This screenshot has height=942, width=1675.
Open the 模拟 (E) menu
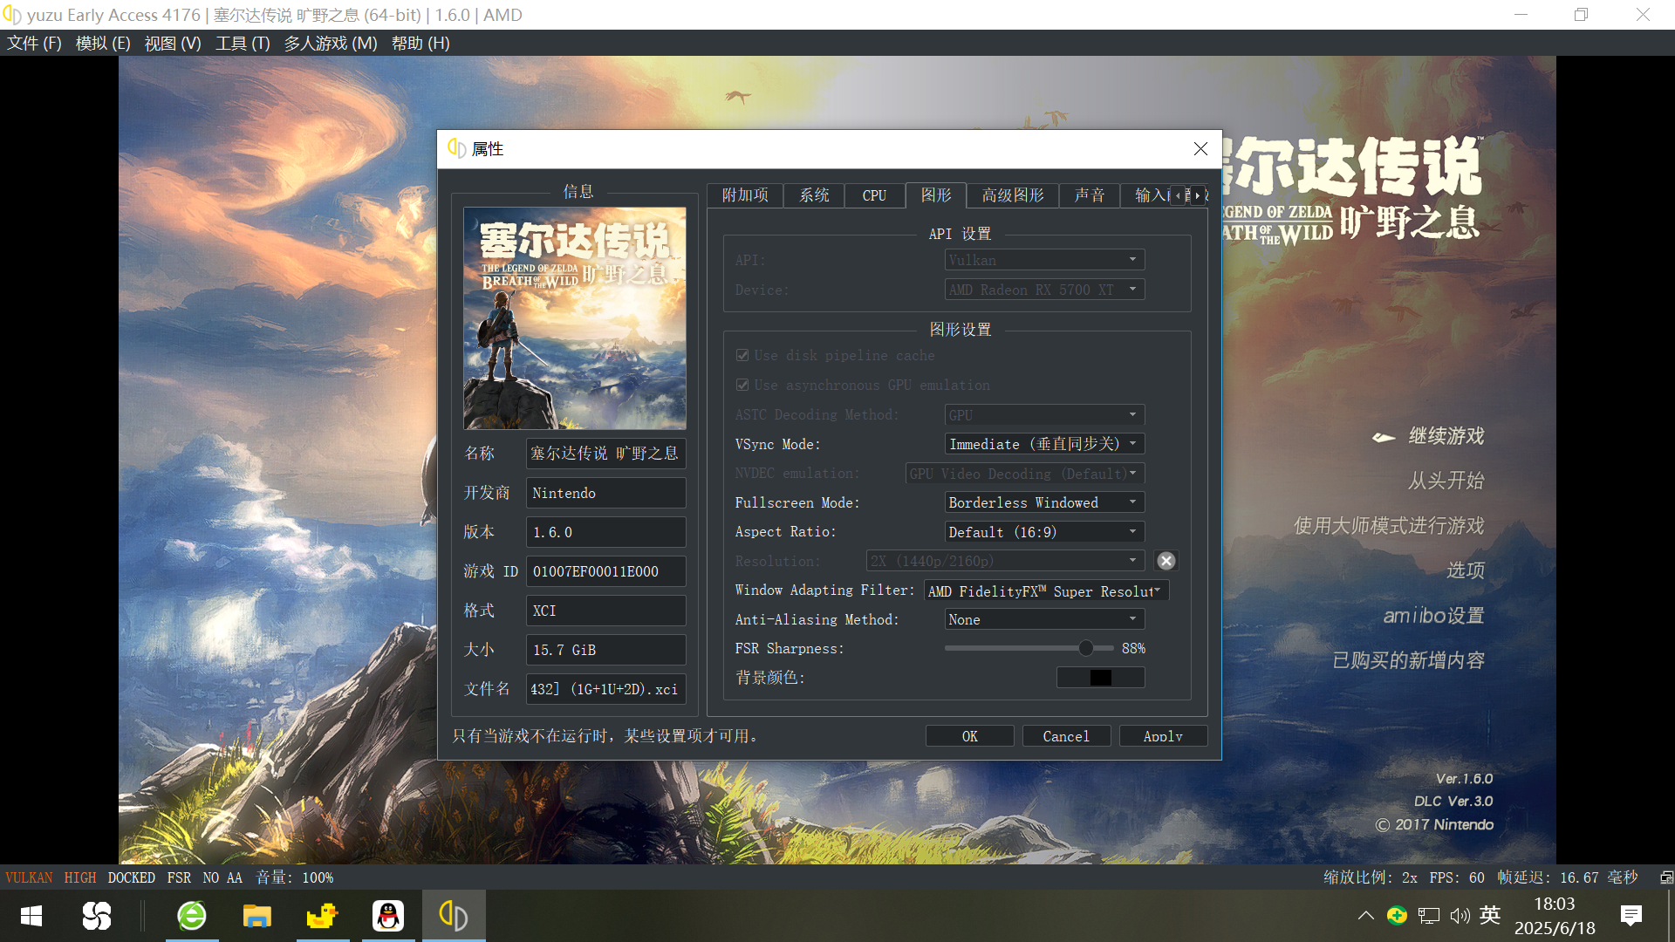coord(103,44)
